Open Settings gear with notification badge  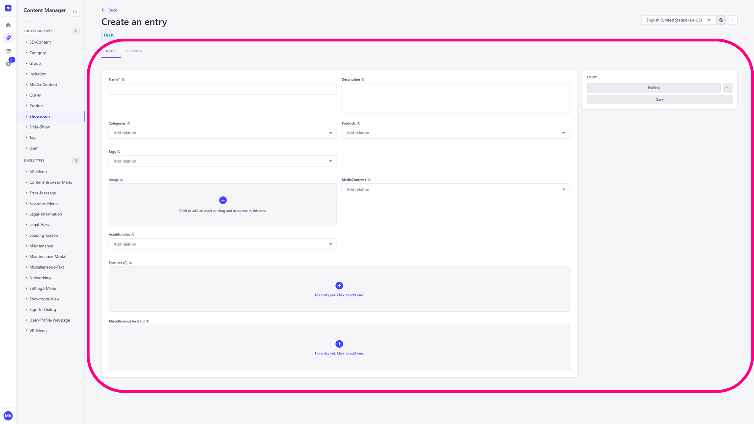coord(8,64)
